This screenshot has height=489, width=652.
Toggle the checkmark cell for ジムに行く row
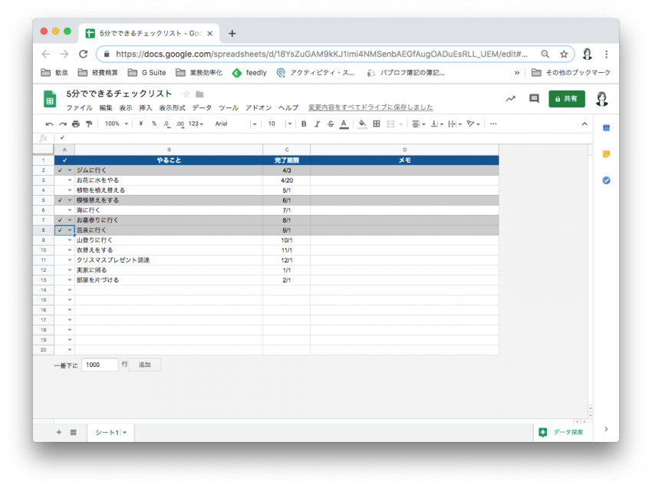(60, 170)
